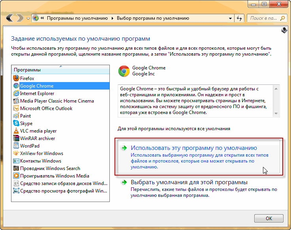Viewport: 291px width, 230px height.
Task: Click the help icon under search box
Action: (284, 30)
